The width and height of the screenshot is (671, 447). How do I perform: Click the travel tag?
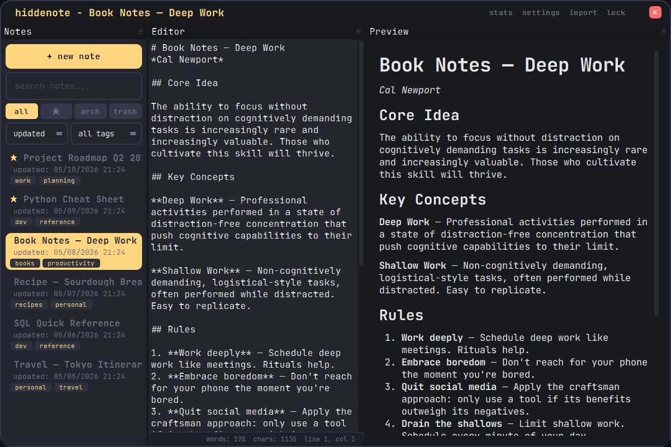71,387
